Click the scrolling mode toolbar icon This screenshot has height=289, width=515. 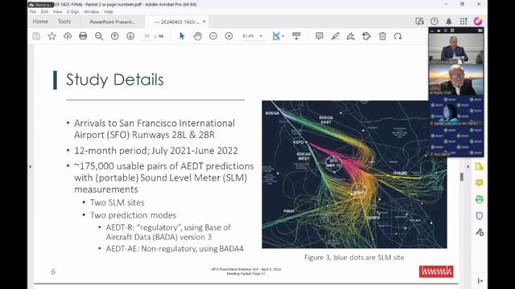tap(296, 36)
